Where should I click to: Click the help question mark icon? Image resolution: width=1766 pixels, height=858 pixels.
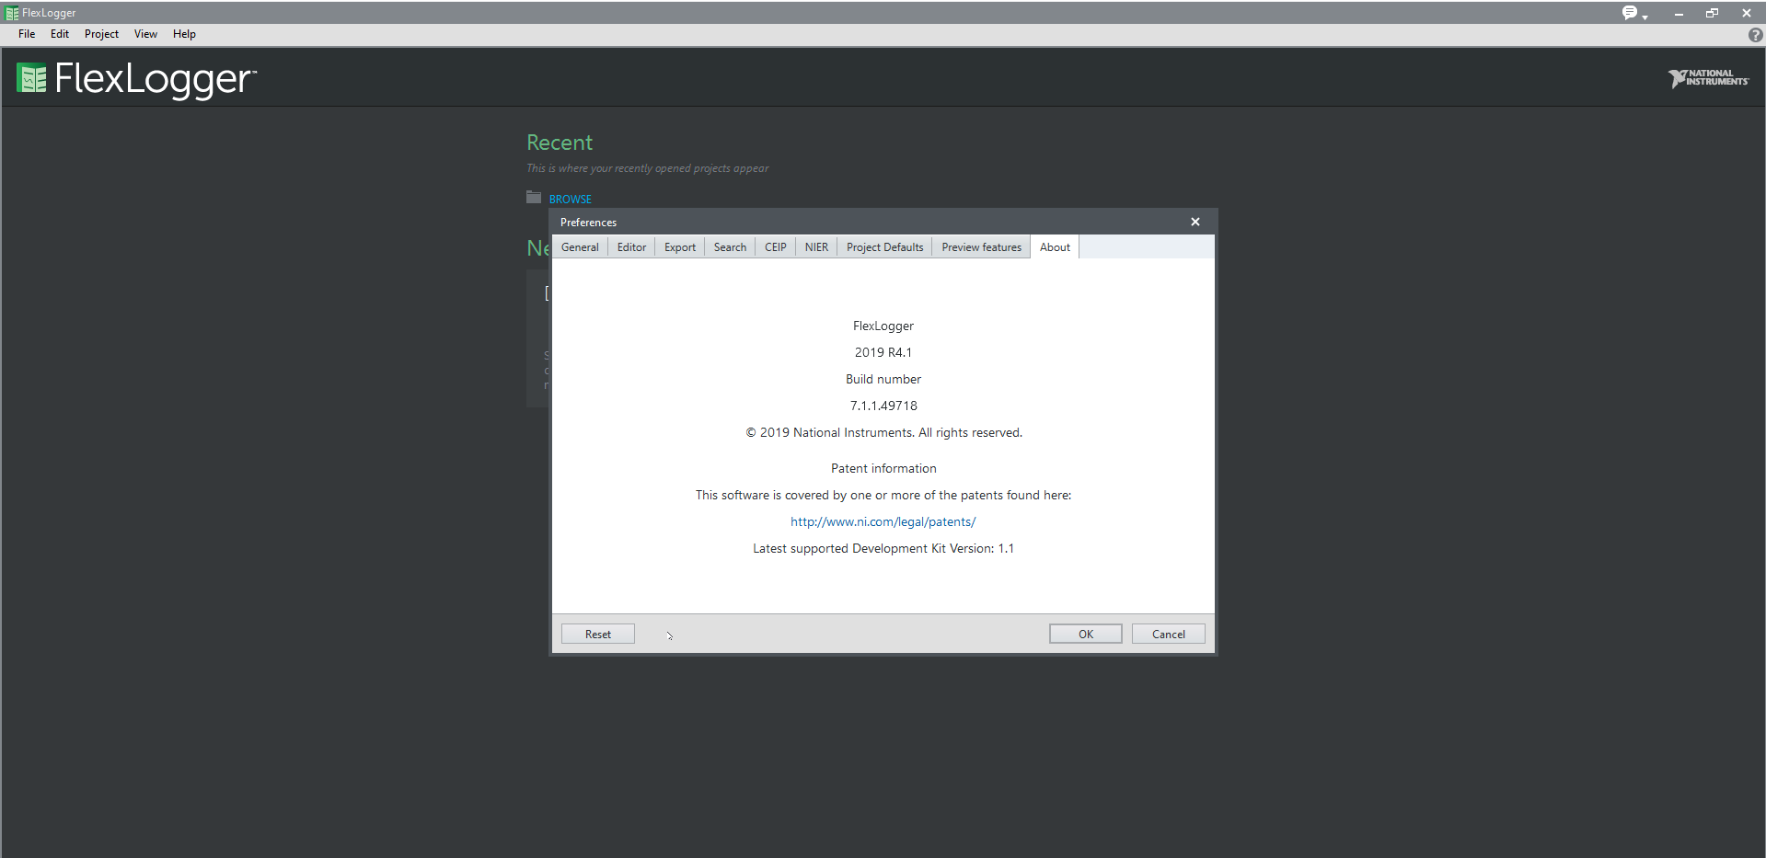click(x=1755, y=35)
